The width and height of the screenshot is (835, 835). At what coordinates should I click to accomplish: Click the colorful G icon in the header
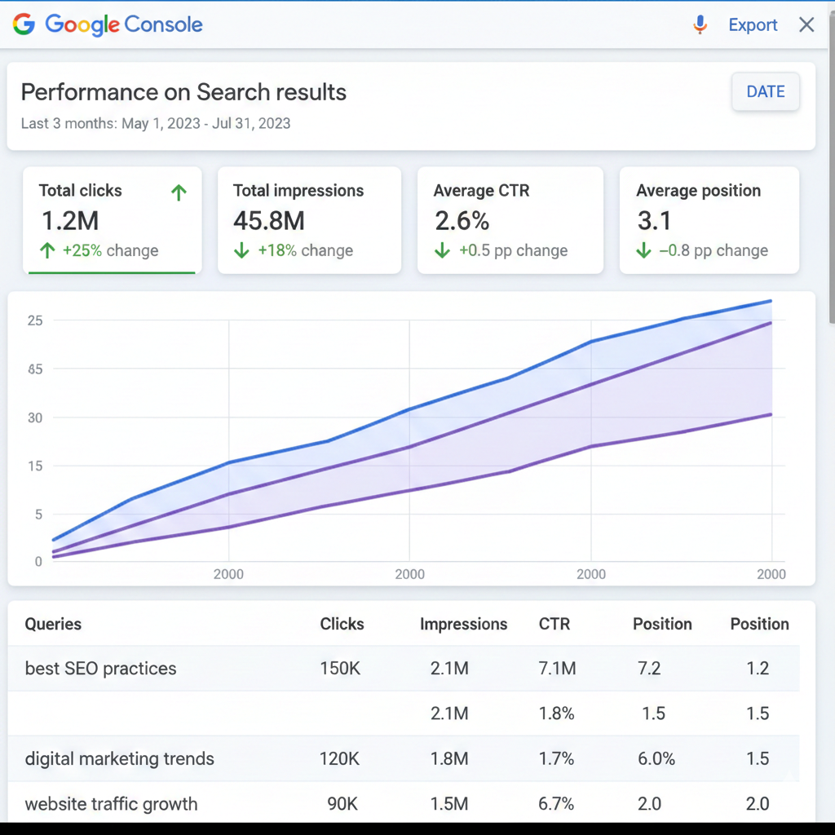[24, 24]
